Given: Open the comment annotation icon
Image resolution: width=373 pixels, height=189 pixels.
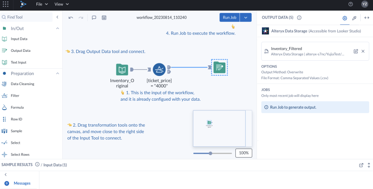Looking at the screenshot, I should 94,18.
